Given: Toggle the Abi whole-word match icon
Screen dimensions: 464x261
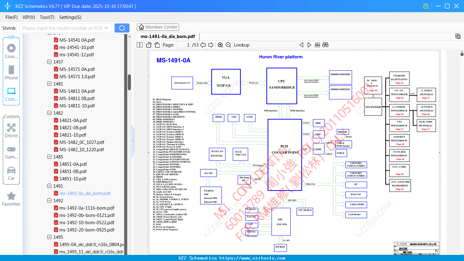Looking at the screenshot, I should pos(317,45).
